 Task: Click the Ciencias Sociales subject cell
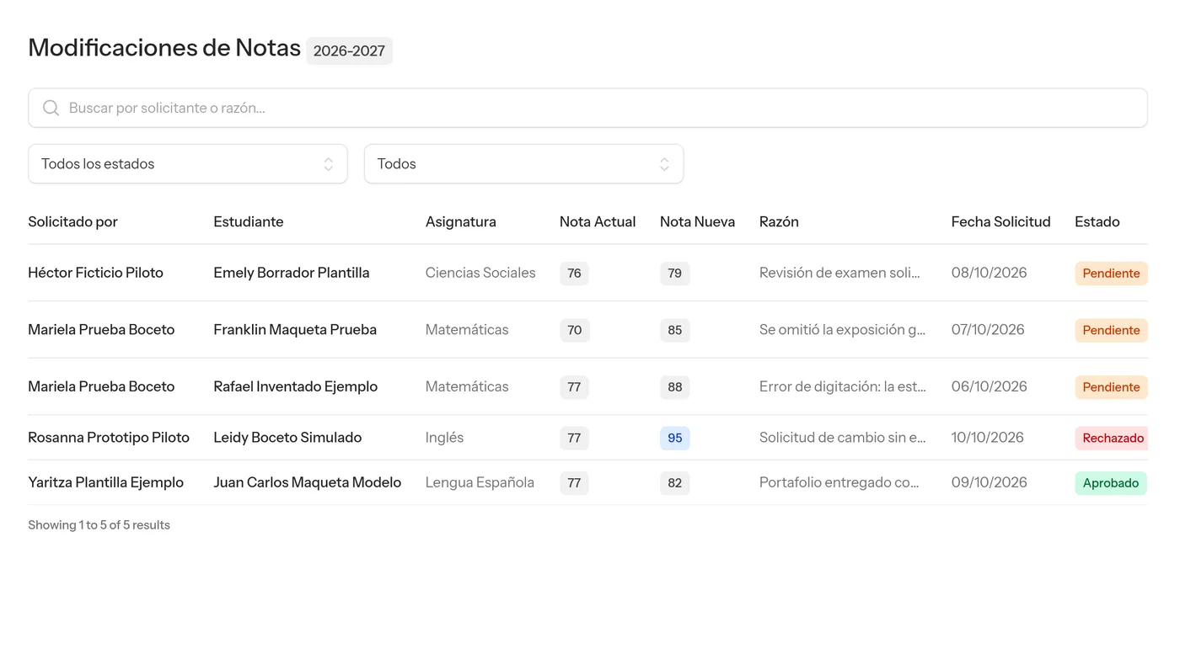[480, 273]
